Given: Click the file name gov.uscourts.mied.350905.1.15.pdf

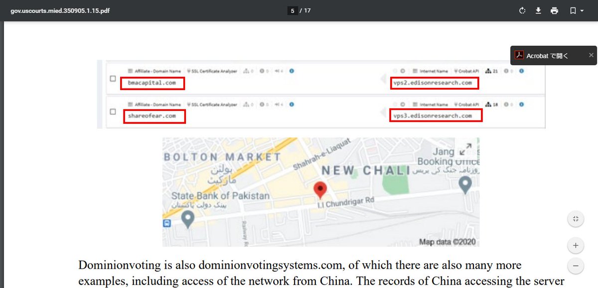Looking at the screenshot, I should tap(60, 10).
